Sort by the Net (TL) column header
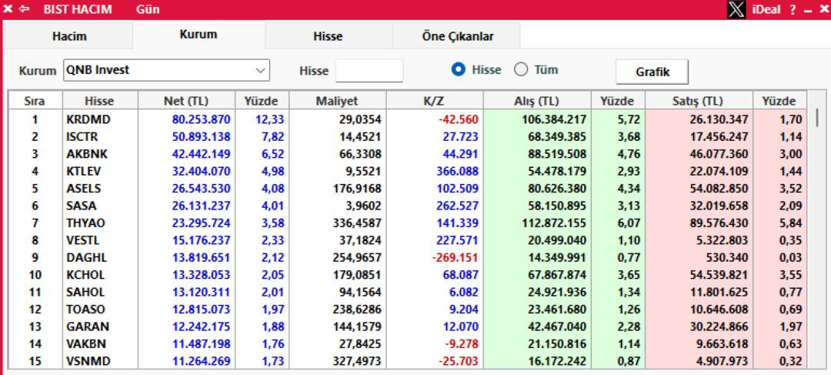The height and width of the screenshot is (375, 831). point(186,101)
